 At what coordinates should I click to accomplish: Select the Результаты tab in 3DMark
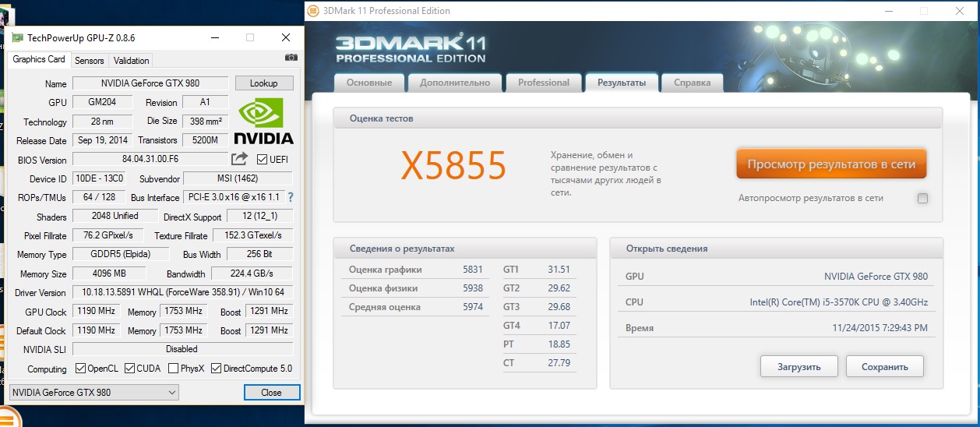pos(622,83)
